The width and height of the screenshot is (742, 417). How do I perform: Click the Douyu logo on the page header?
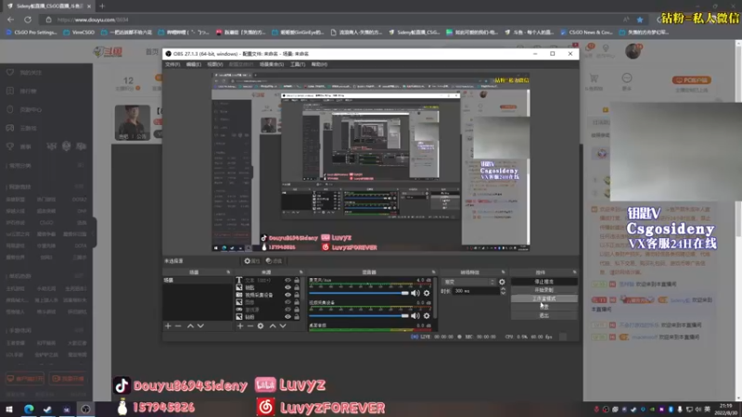coord(108,52)
